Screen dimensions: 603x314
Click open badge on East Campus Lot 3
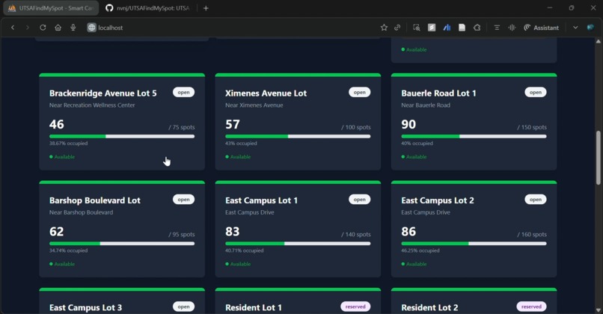[183, 307]
